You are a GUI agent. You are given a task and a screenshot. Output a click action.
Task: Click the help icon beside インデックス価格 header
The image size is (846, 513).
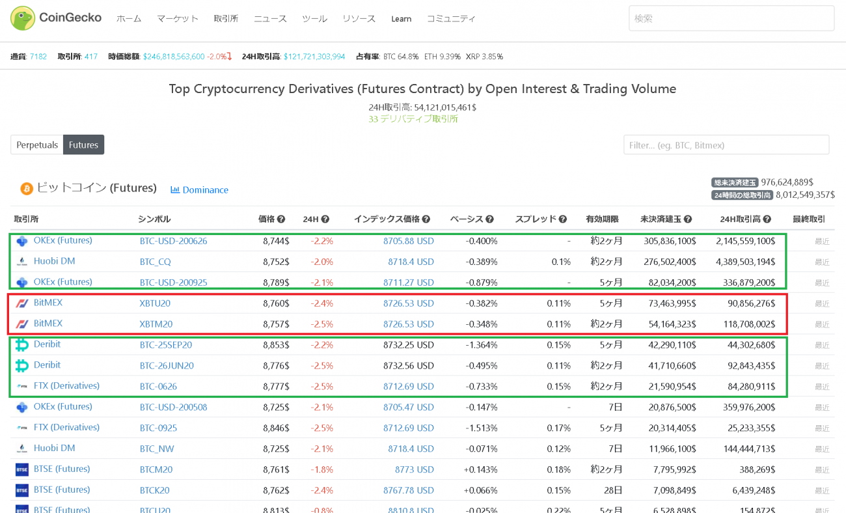426,220
